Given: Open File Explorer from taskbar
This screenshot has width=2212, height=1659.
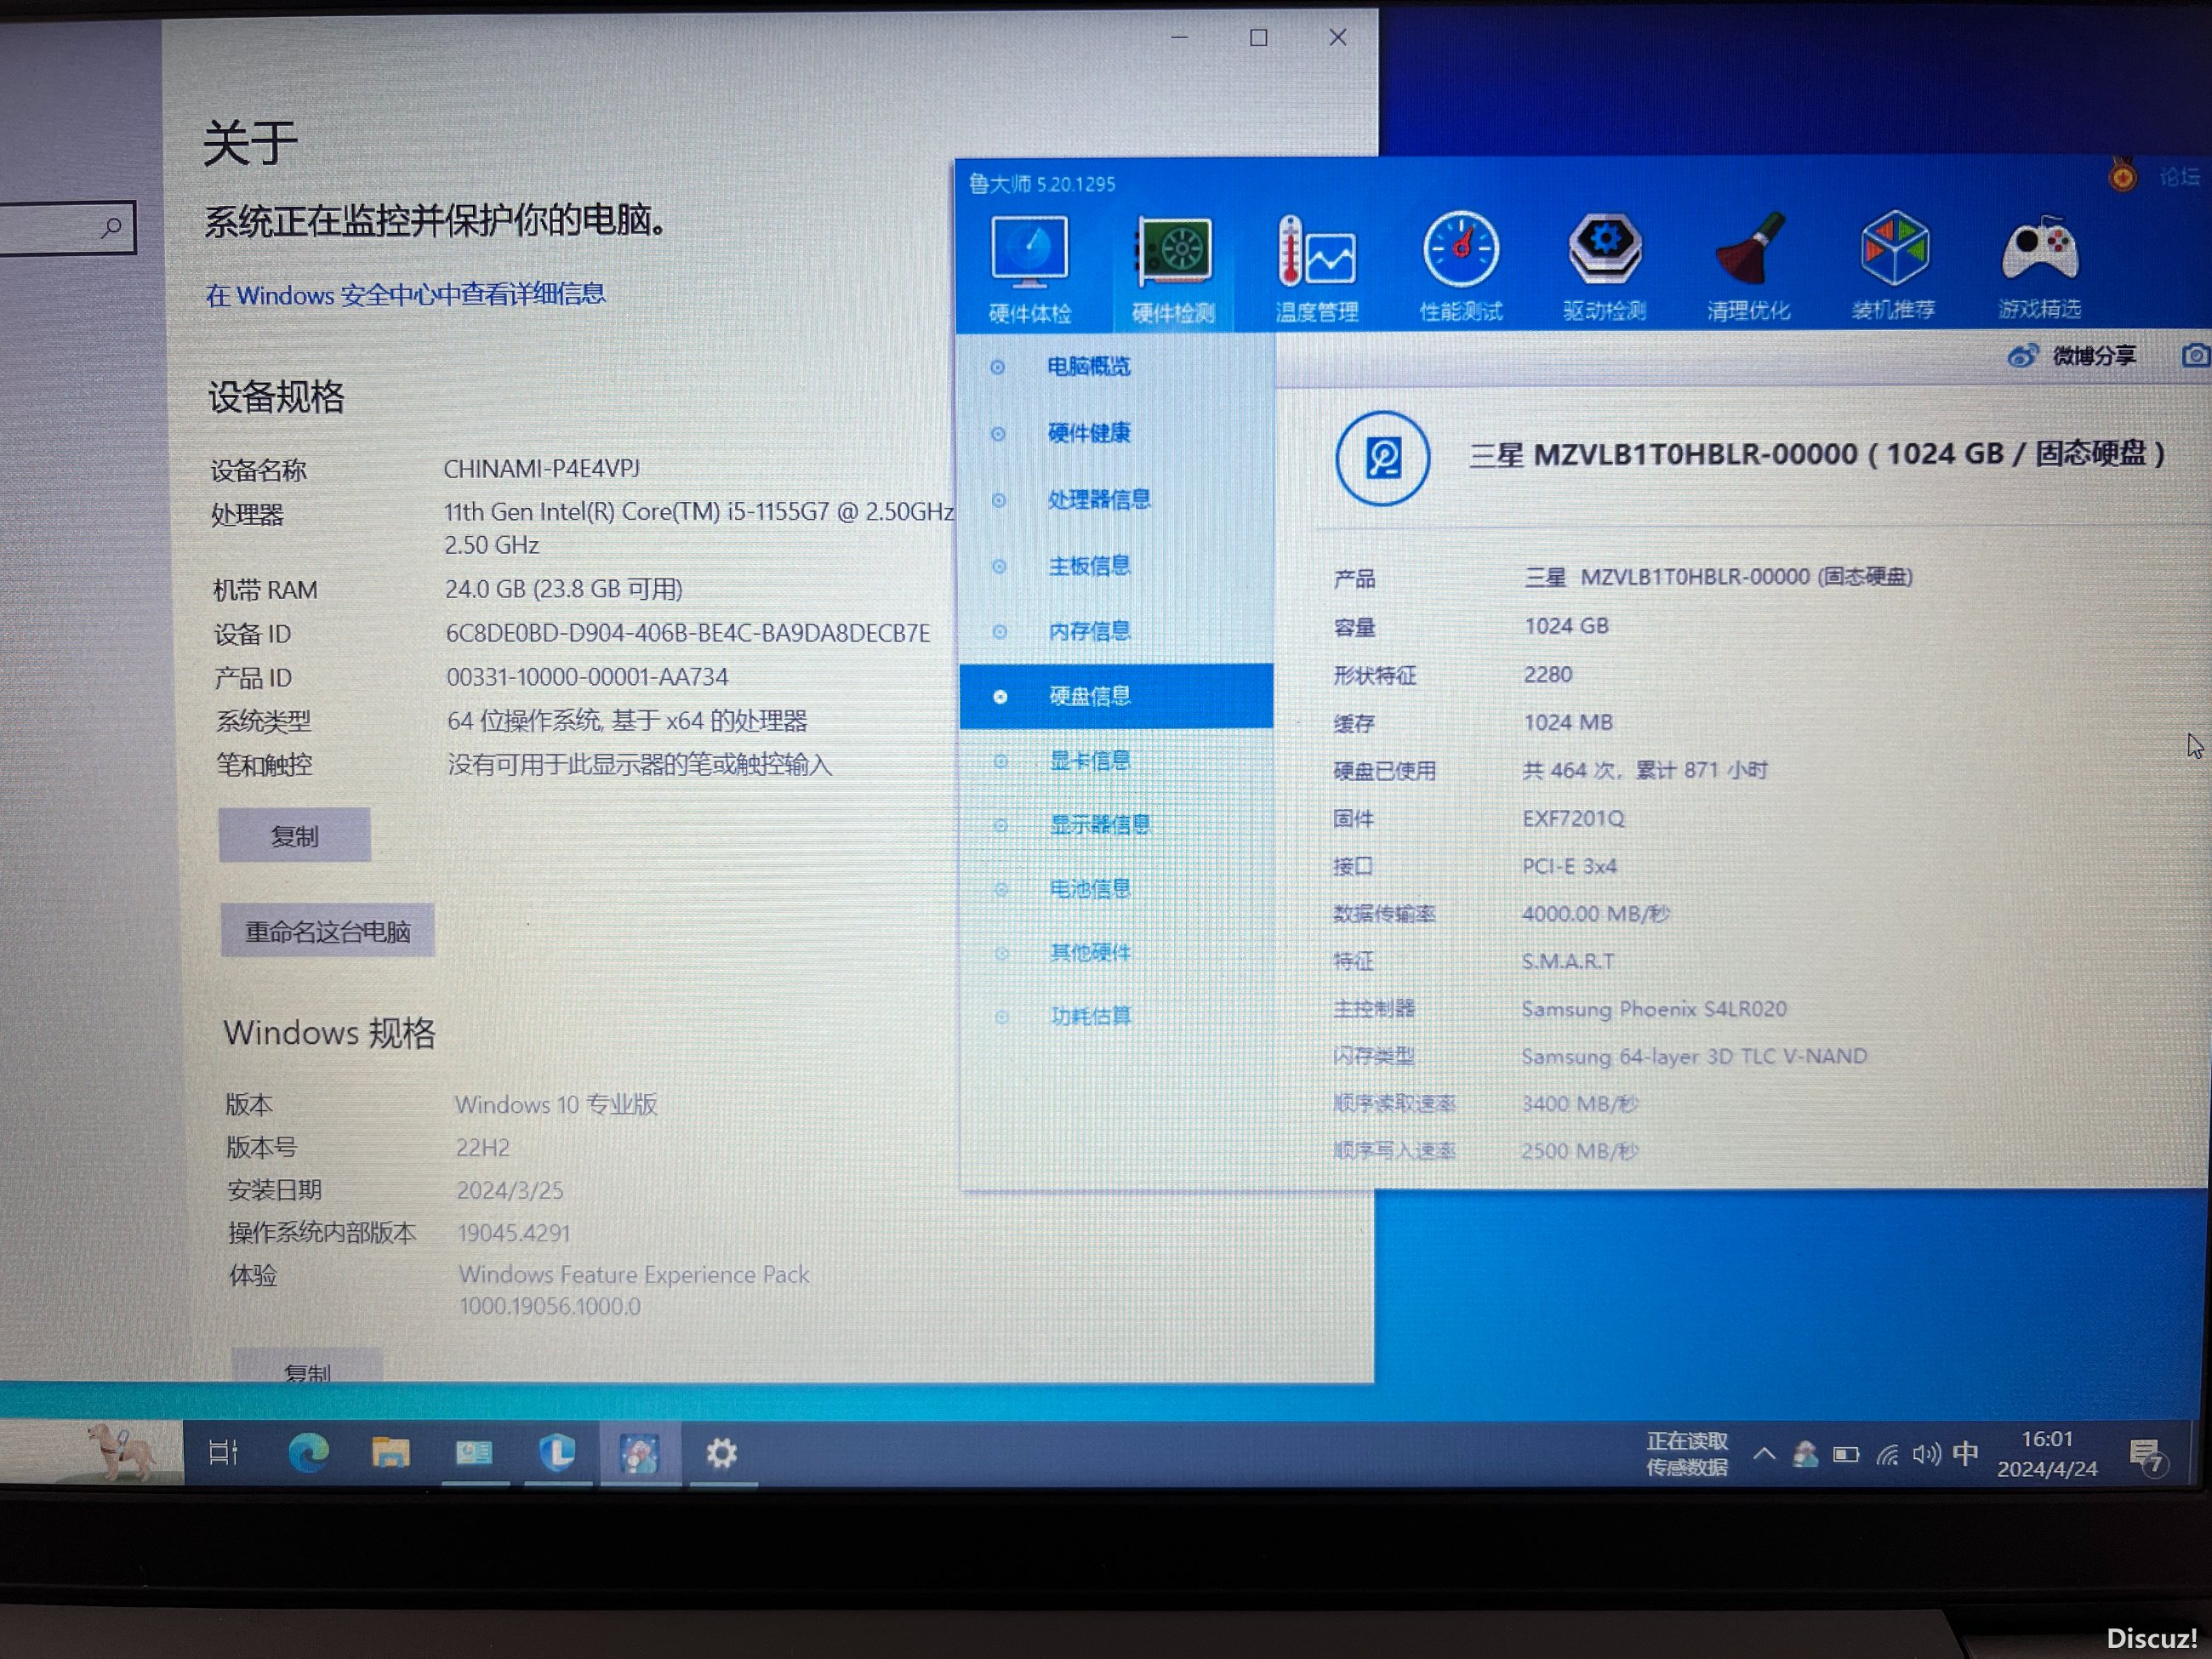Looking at the screenshot, I should 390,1452.
